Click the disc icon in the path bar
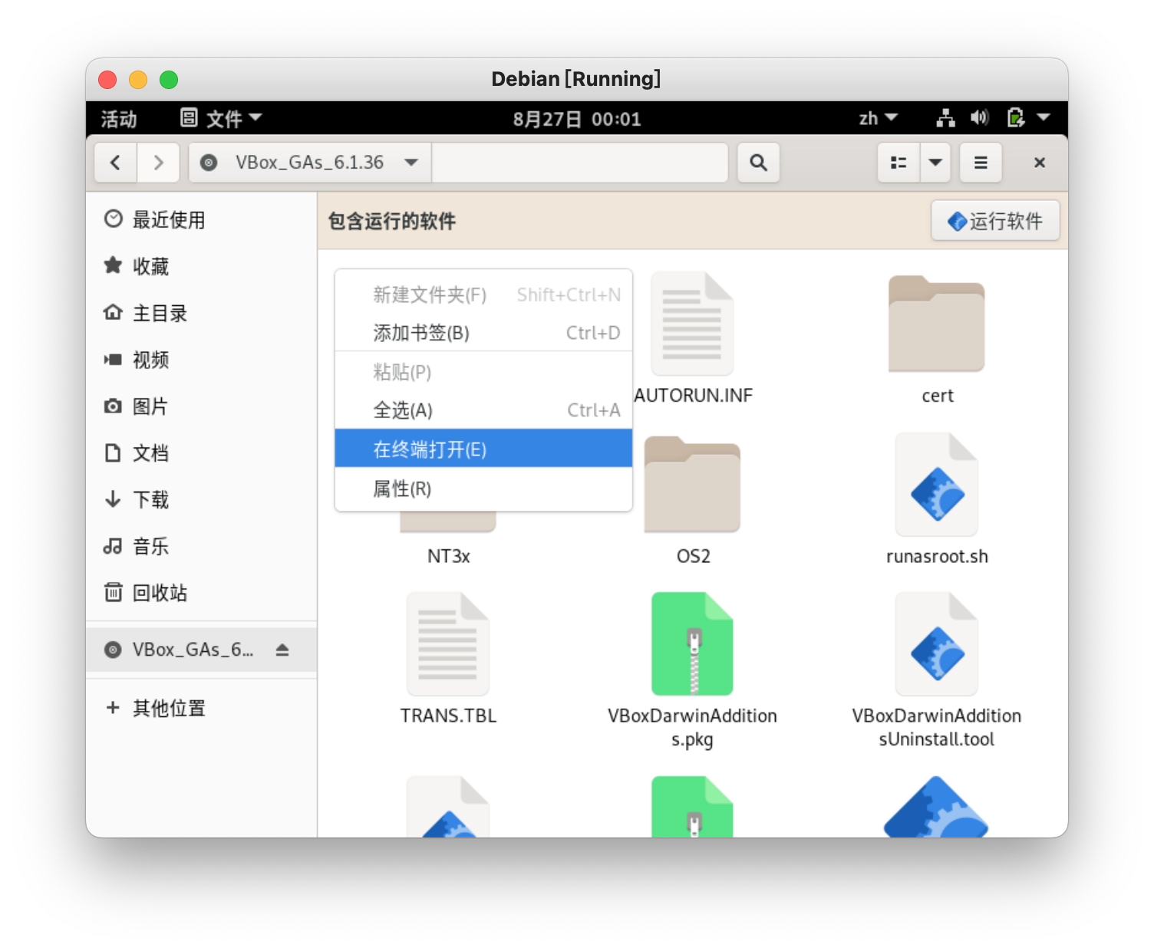The image size is (1154, 951). tap(209, 163)
